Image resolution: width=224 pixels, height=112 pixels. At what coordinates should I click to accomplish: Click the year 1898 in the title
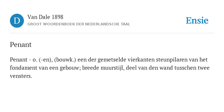[x=57, y=17]
